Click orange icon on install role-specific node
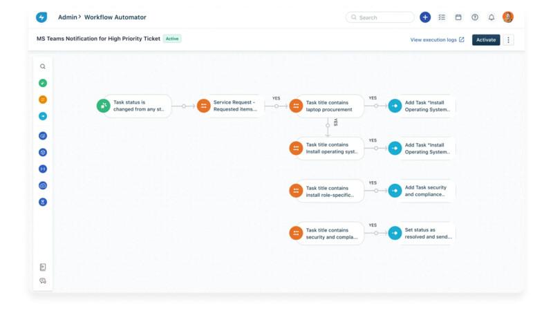 [296, 191]
